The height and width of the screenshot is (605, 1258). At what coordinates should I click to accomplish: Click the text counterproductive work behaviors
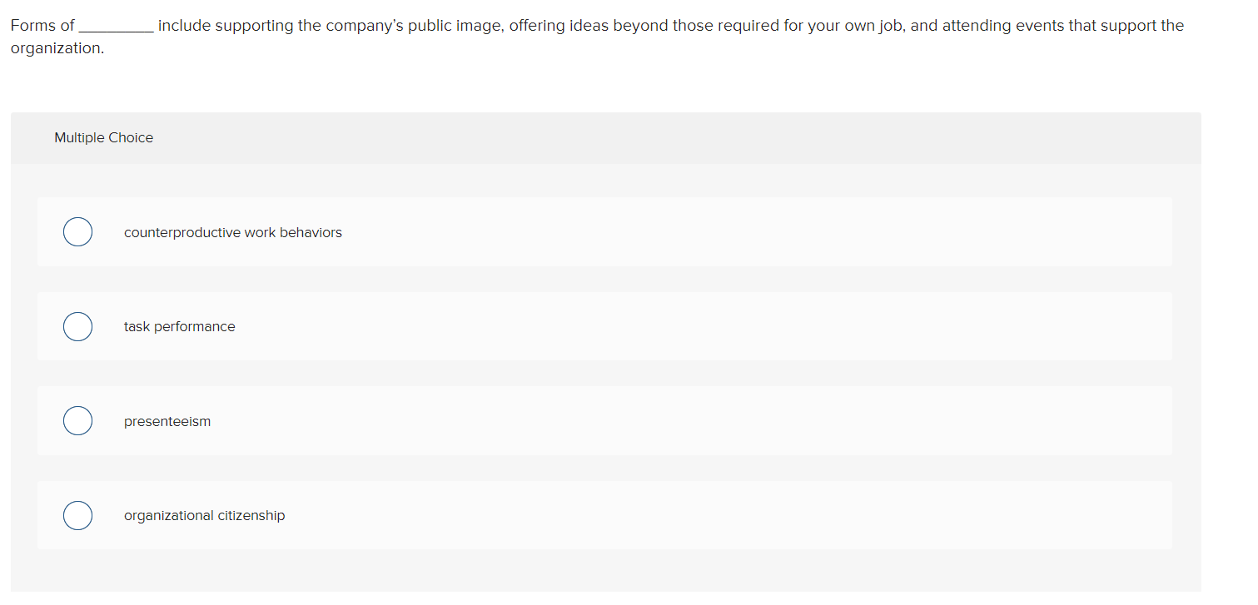coord(233,232)
